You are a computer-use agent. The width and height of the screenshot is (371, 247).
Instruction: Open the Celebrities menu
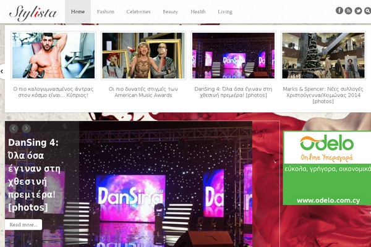click(139, 12)
